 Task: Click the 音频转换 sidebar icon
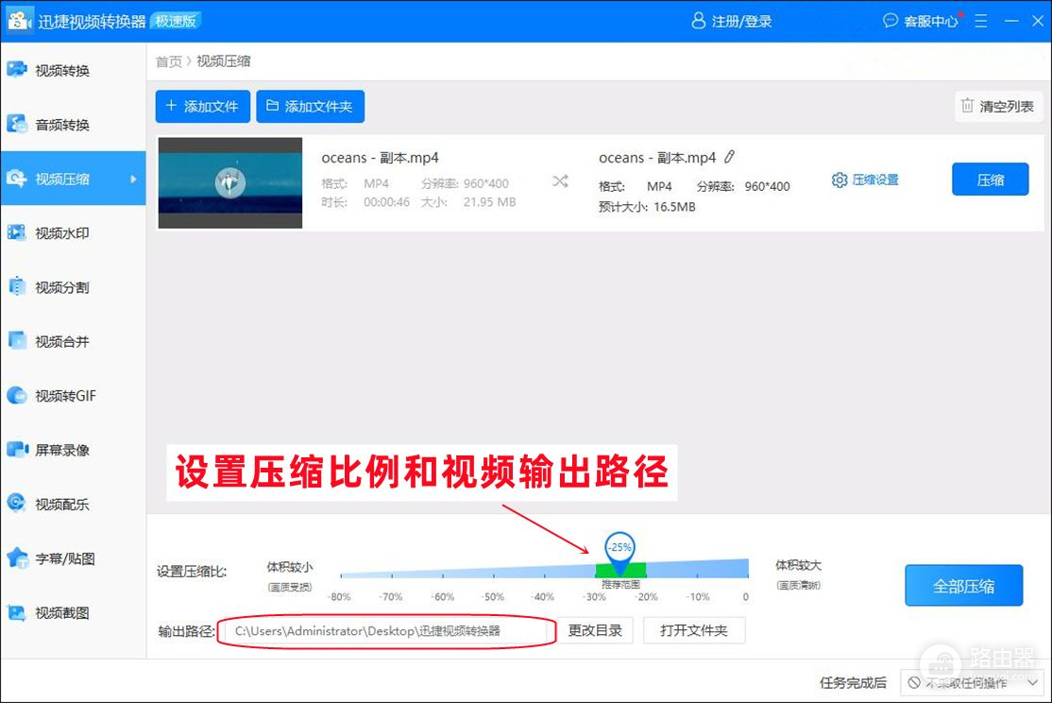(17, 125)
